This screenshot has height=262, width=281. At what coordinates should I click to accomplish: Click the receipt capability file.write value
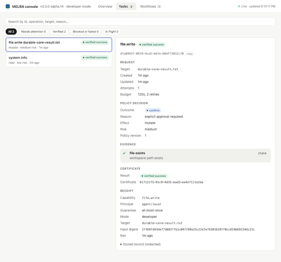tap(151, 198)
